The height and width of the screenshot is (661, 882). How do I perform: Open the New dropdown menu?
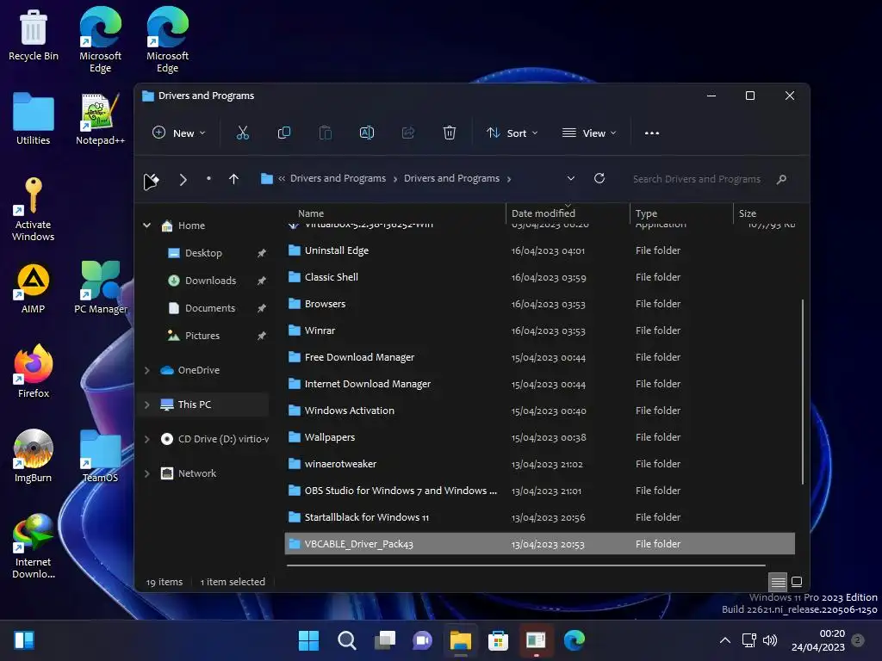click(179, 133)
